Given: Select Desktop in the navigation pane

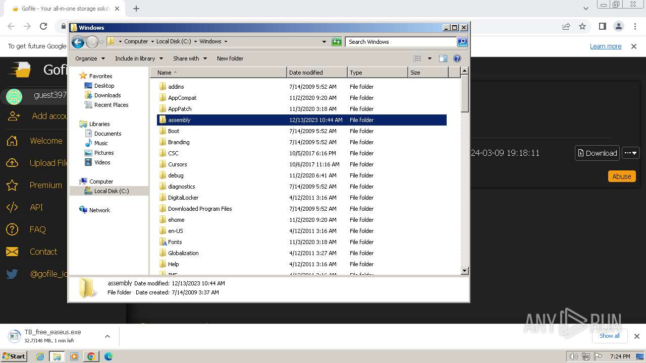Looking at the screenshot, I should 104,86.
